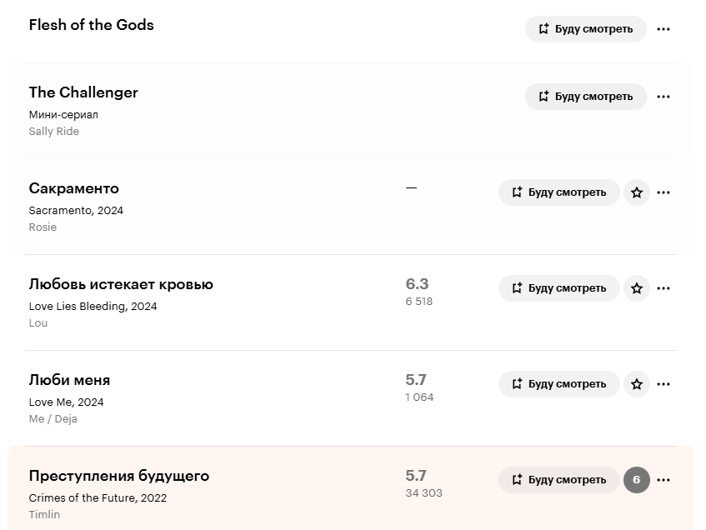This screenshot has width=706, height=530.
Task: Rate Сакраменто with the star icon
Action: 636,192
